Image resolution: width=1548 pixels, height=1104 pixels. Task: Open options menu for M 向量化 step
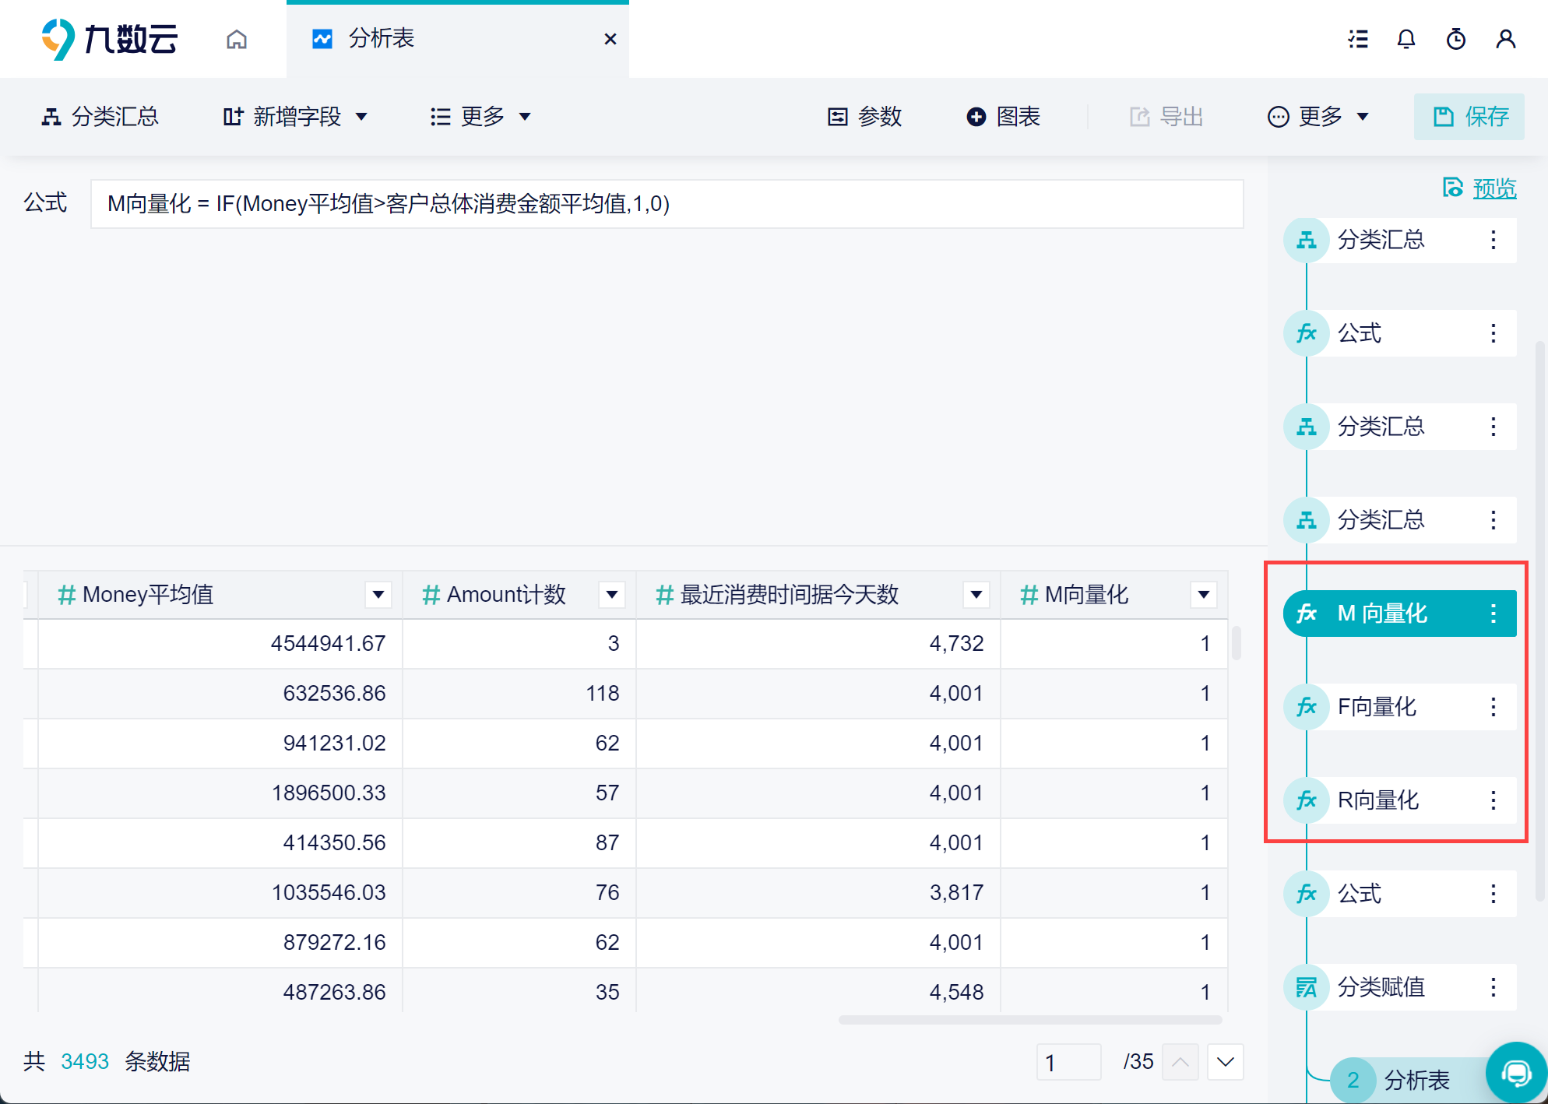point(1493,614)
